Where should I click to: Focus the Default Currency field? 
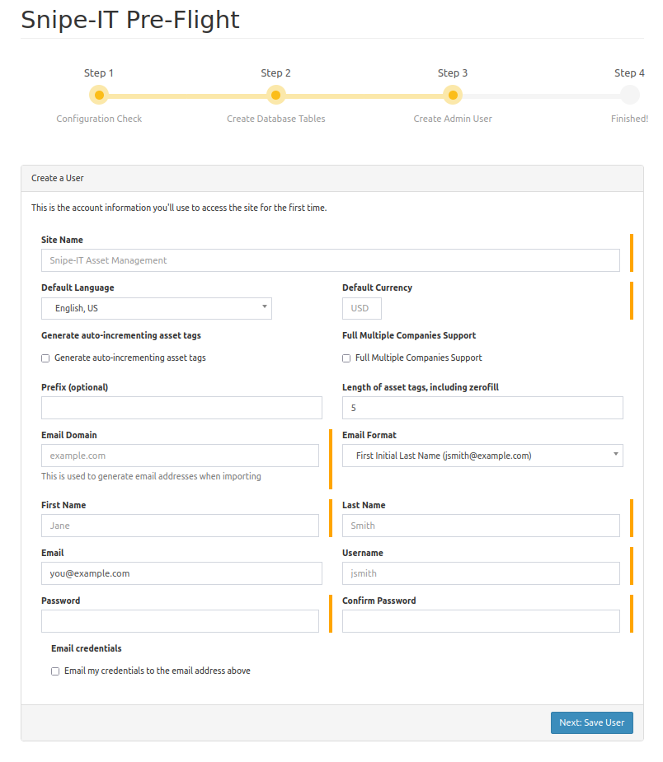(361, 309)
